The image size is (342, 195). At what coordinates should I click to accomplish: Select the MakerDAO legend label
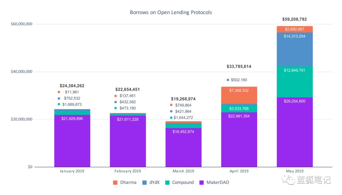point(218,182)
